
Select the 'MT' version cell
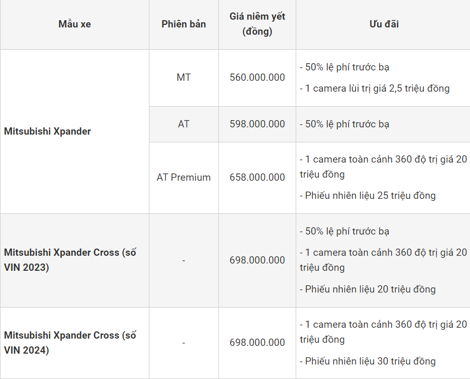184,78
